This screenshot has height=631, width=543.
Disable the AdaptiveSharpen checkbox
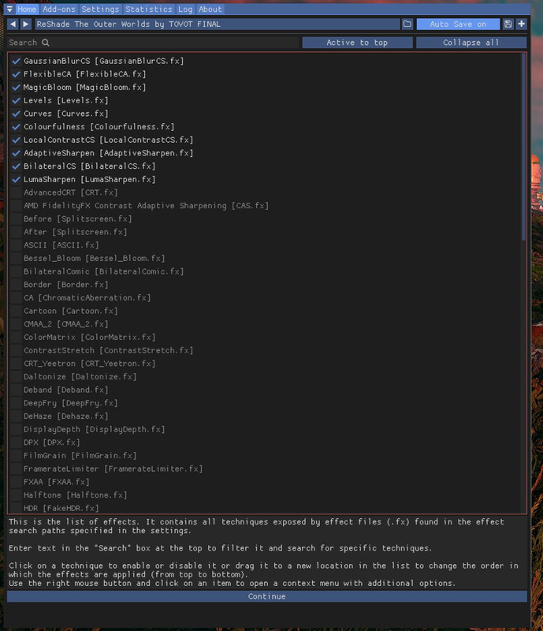[x=16, y=153]
